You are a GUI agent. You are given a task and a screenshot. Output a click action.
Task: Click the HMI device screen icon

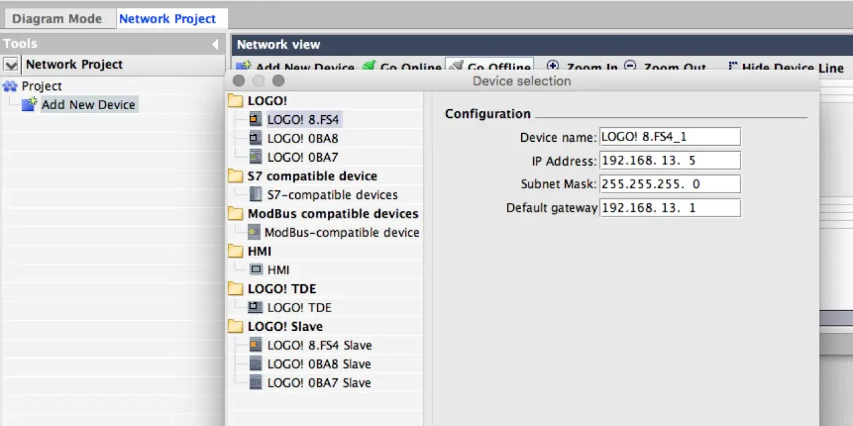pos(256,270)
